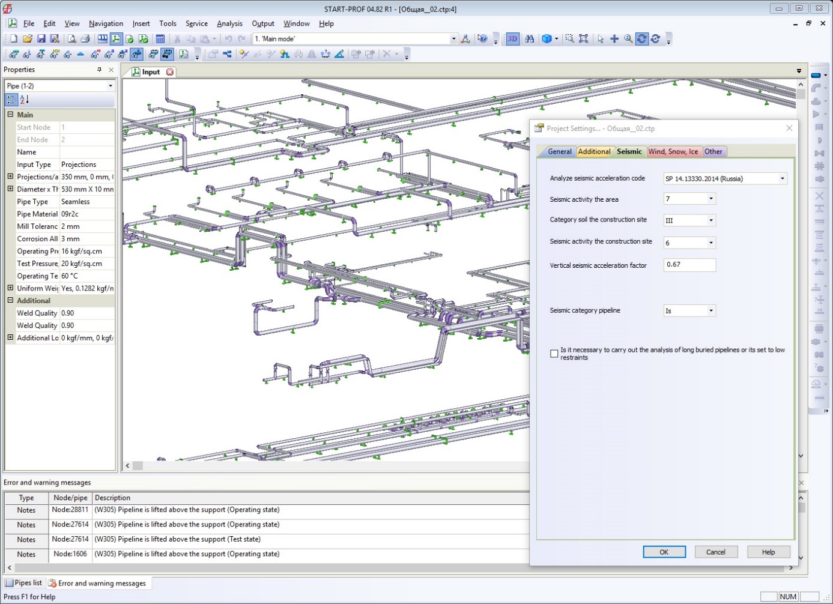833x604 pixels.
Task: Toggle the 3D view button
Action: tap(512, 38)
